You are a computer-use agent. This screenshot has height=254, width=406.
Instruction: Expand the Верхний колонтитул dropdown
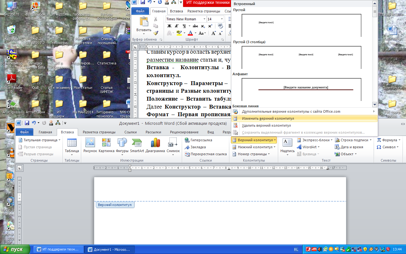(x=254, y=140)
